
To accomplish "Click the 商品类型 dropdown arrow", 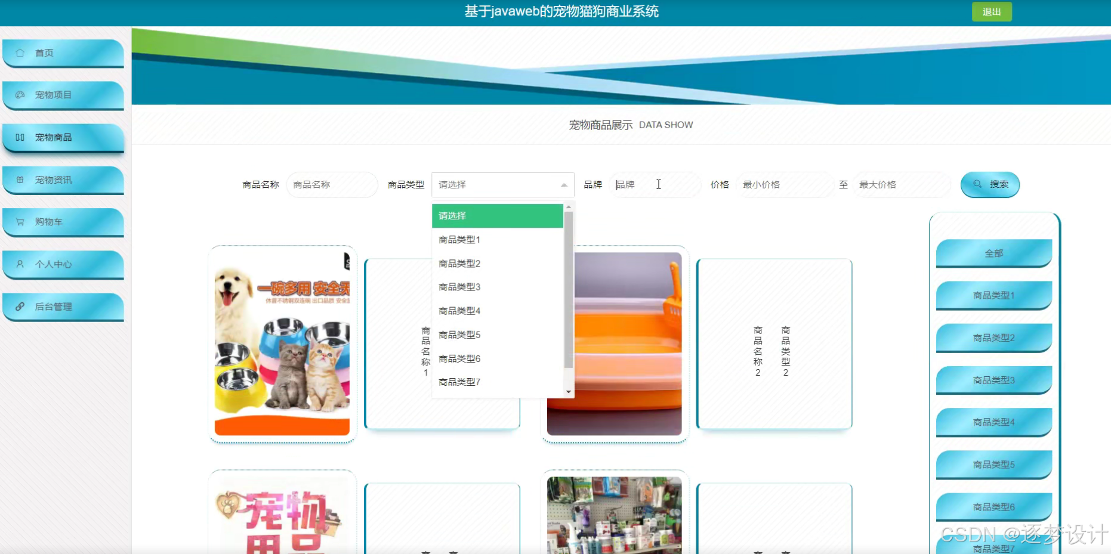I will (x=564, y=185).
